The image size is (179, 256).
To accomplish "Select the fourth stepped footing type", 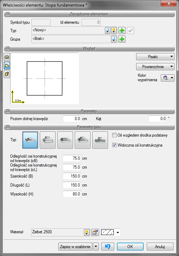I will click(83, 140).
